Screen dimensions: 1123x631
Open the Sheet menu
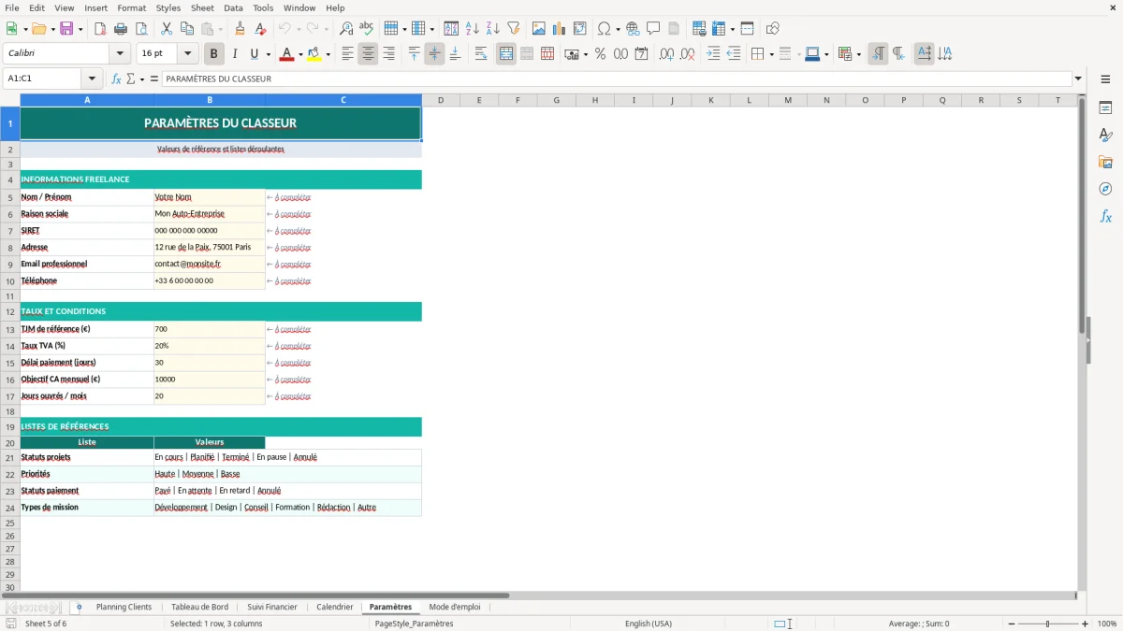[x=203, y=7]
